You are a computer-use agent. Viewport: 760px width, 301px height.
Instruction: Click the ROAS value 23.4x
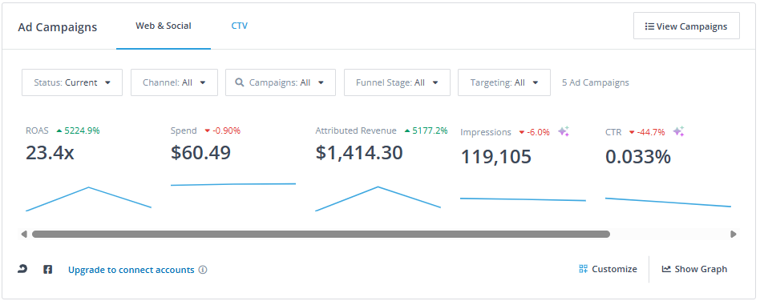[50, 153]
